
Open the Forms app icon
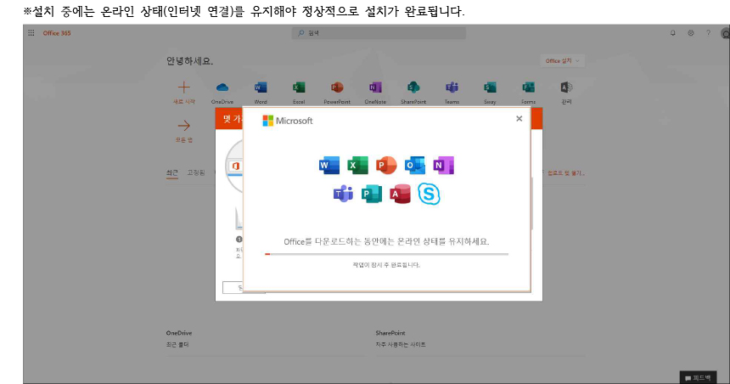click(x=529, y=88)
